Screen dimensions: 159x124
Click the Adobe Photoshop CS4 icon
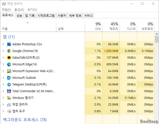tap(9, 44)
